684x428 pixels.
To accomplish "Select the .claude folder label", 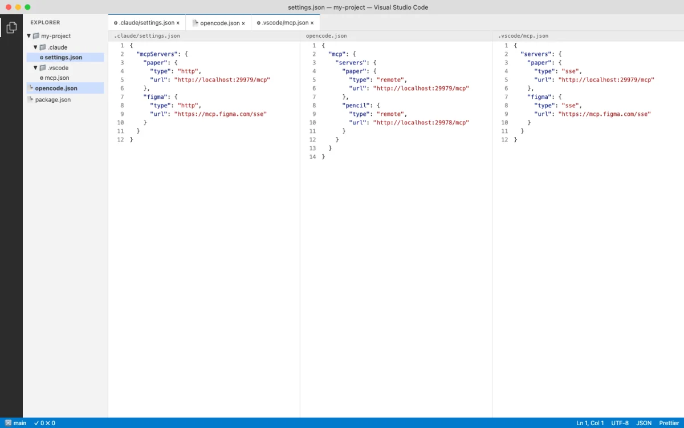I will click(x=58, y=47).
